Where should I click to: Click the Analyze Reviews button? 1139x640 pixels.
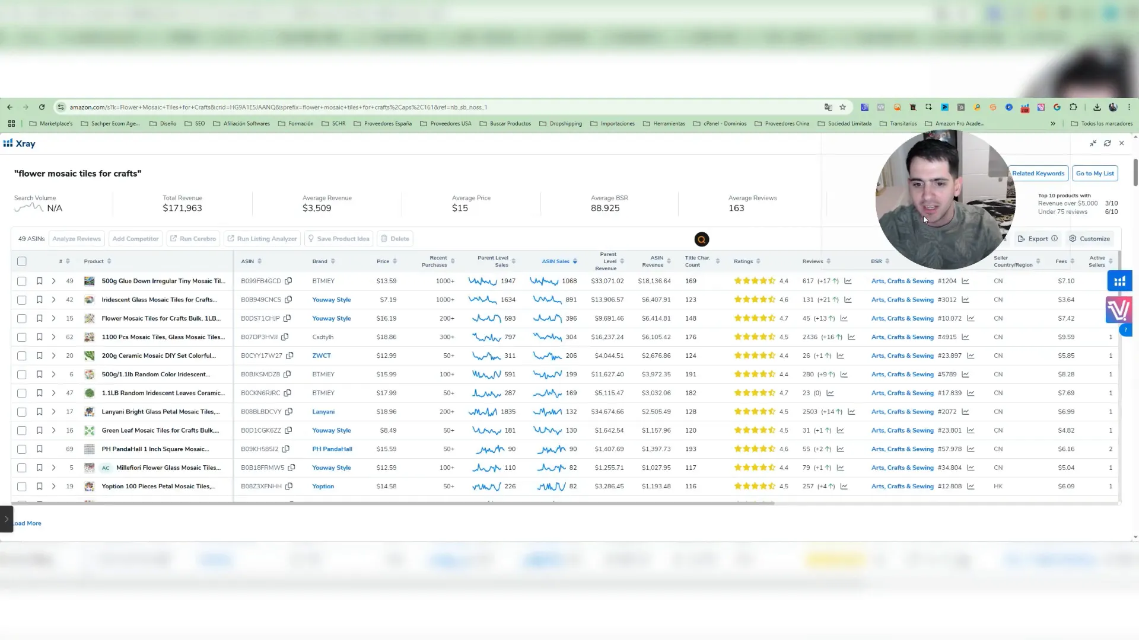point(77,239)
